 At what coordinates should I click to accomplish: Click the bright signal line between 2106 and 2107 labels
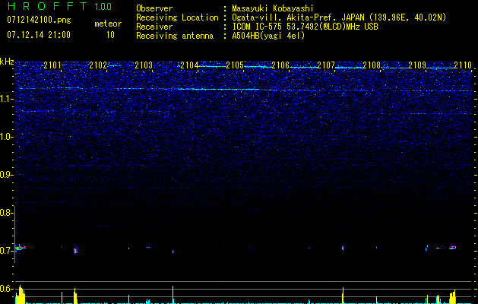tap(303, 67)
